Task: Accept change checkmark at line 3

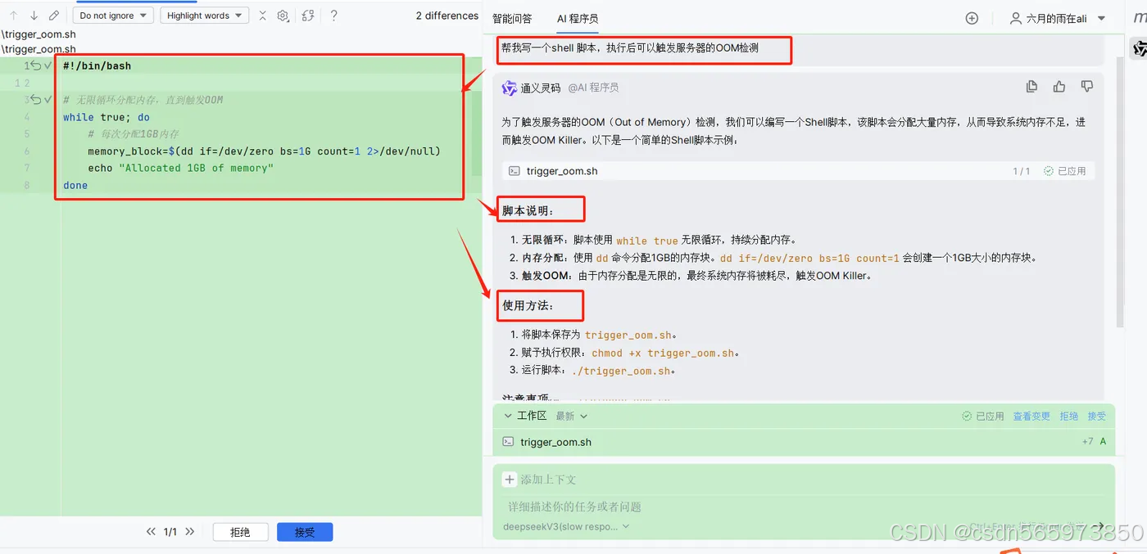Action: click(48, 100)
